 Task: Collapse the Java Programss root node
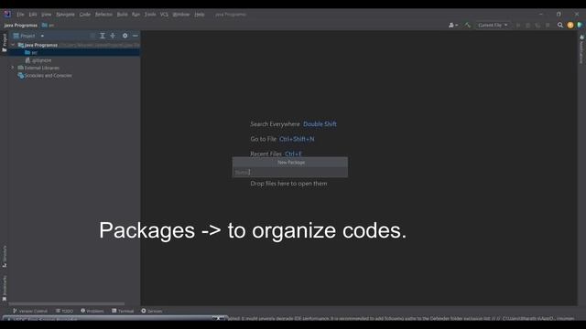(13, 45)
